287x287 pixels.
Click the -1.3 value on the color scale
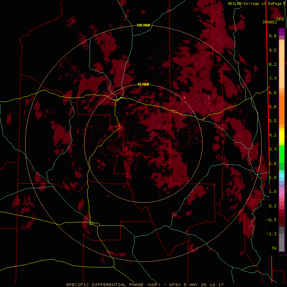271,234
